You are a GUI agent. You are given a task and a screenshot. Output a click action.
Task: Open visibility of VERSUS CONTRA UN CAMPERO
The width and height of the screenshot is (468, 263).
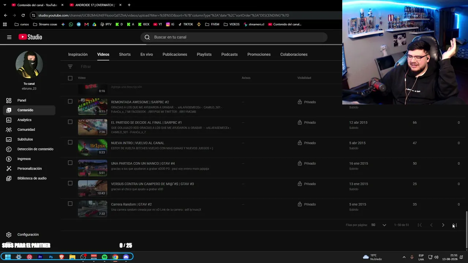(x=307, y=184)
